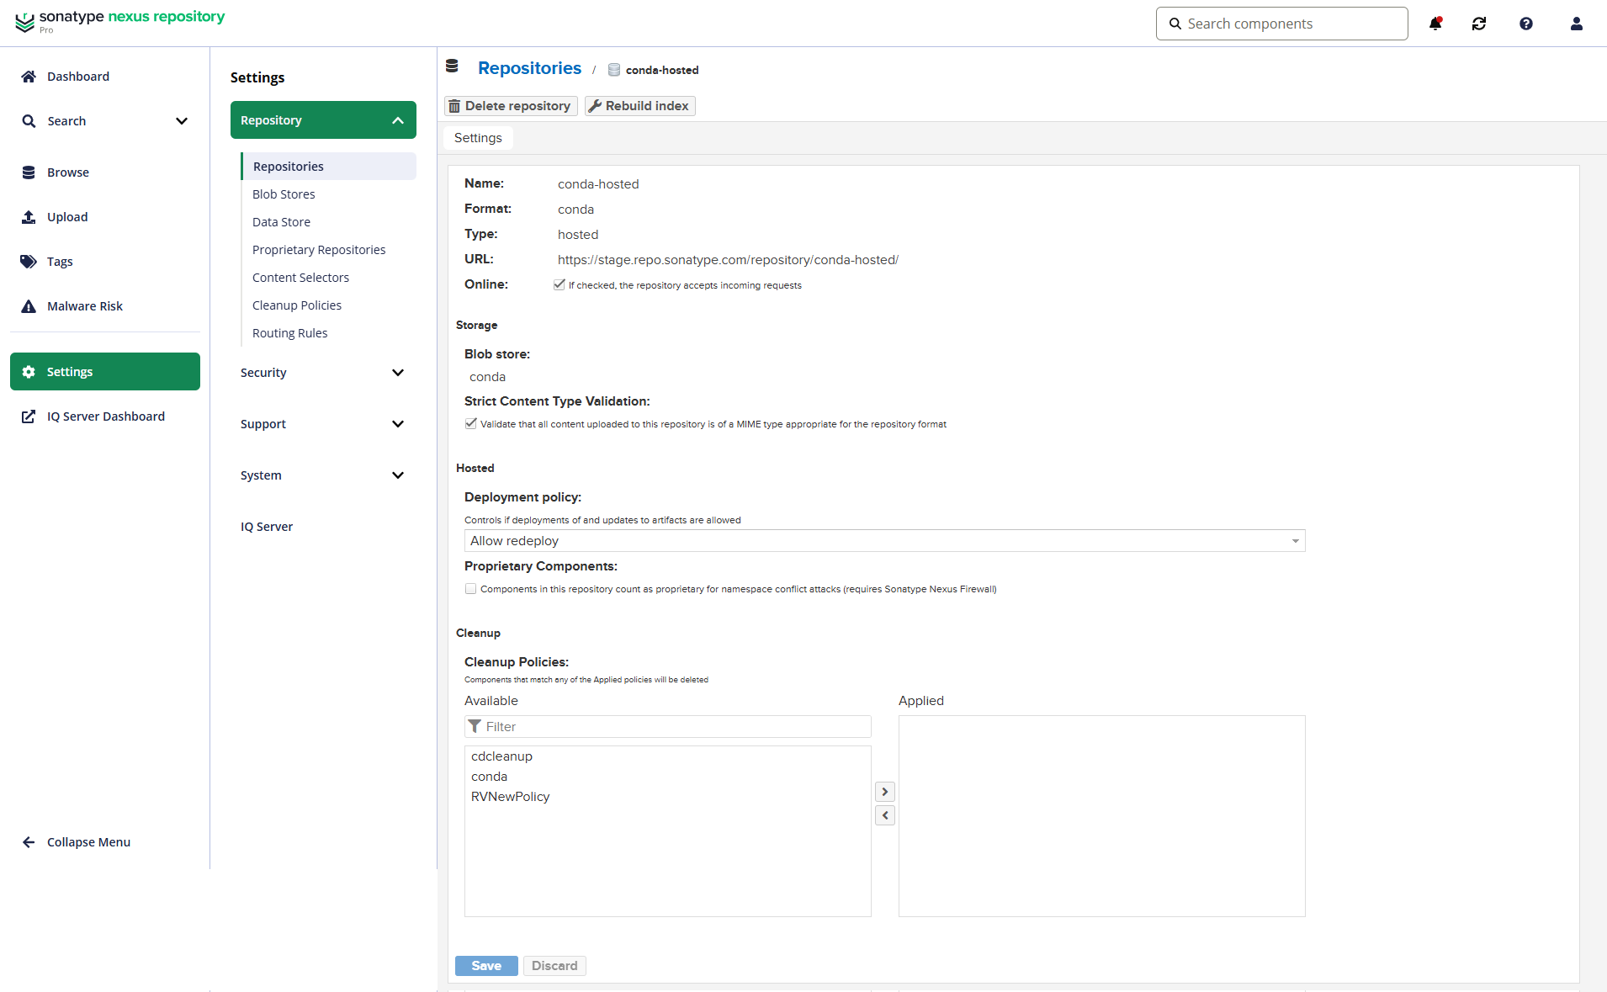Click the Delete repository button

[511, 106]
